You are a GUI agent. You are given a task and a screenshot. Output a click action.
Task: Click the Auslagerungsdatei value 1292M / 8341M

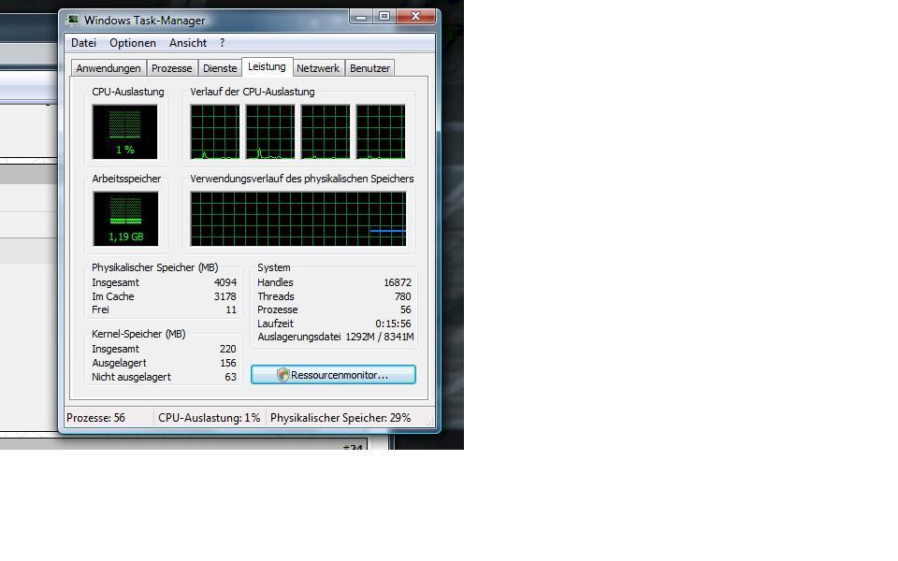(x=379, y=337)
